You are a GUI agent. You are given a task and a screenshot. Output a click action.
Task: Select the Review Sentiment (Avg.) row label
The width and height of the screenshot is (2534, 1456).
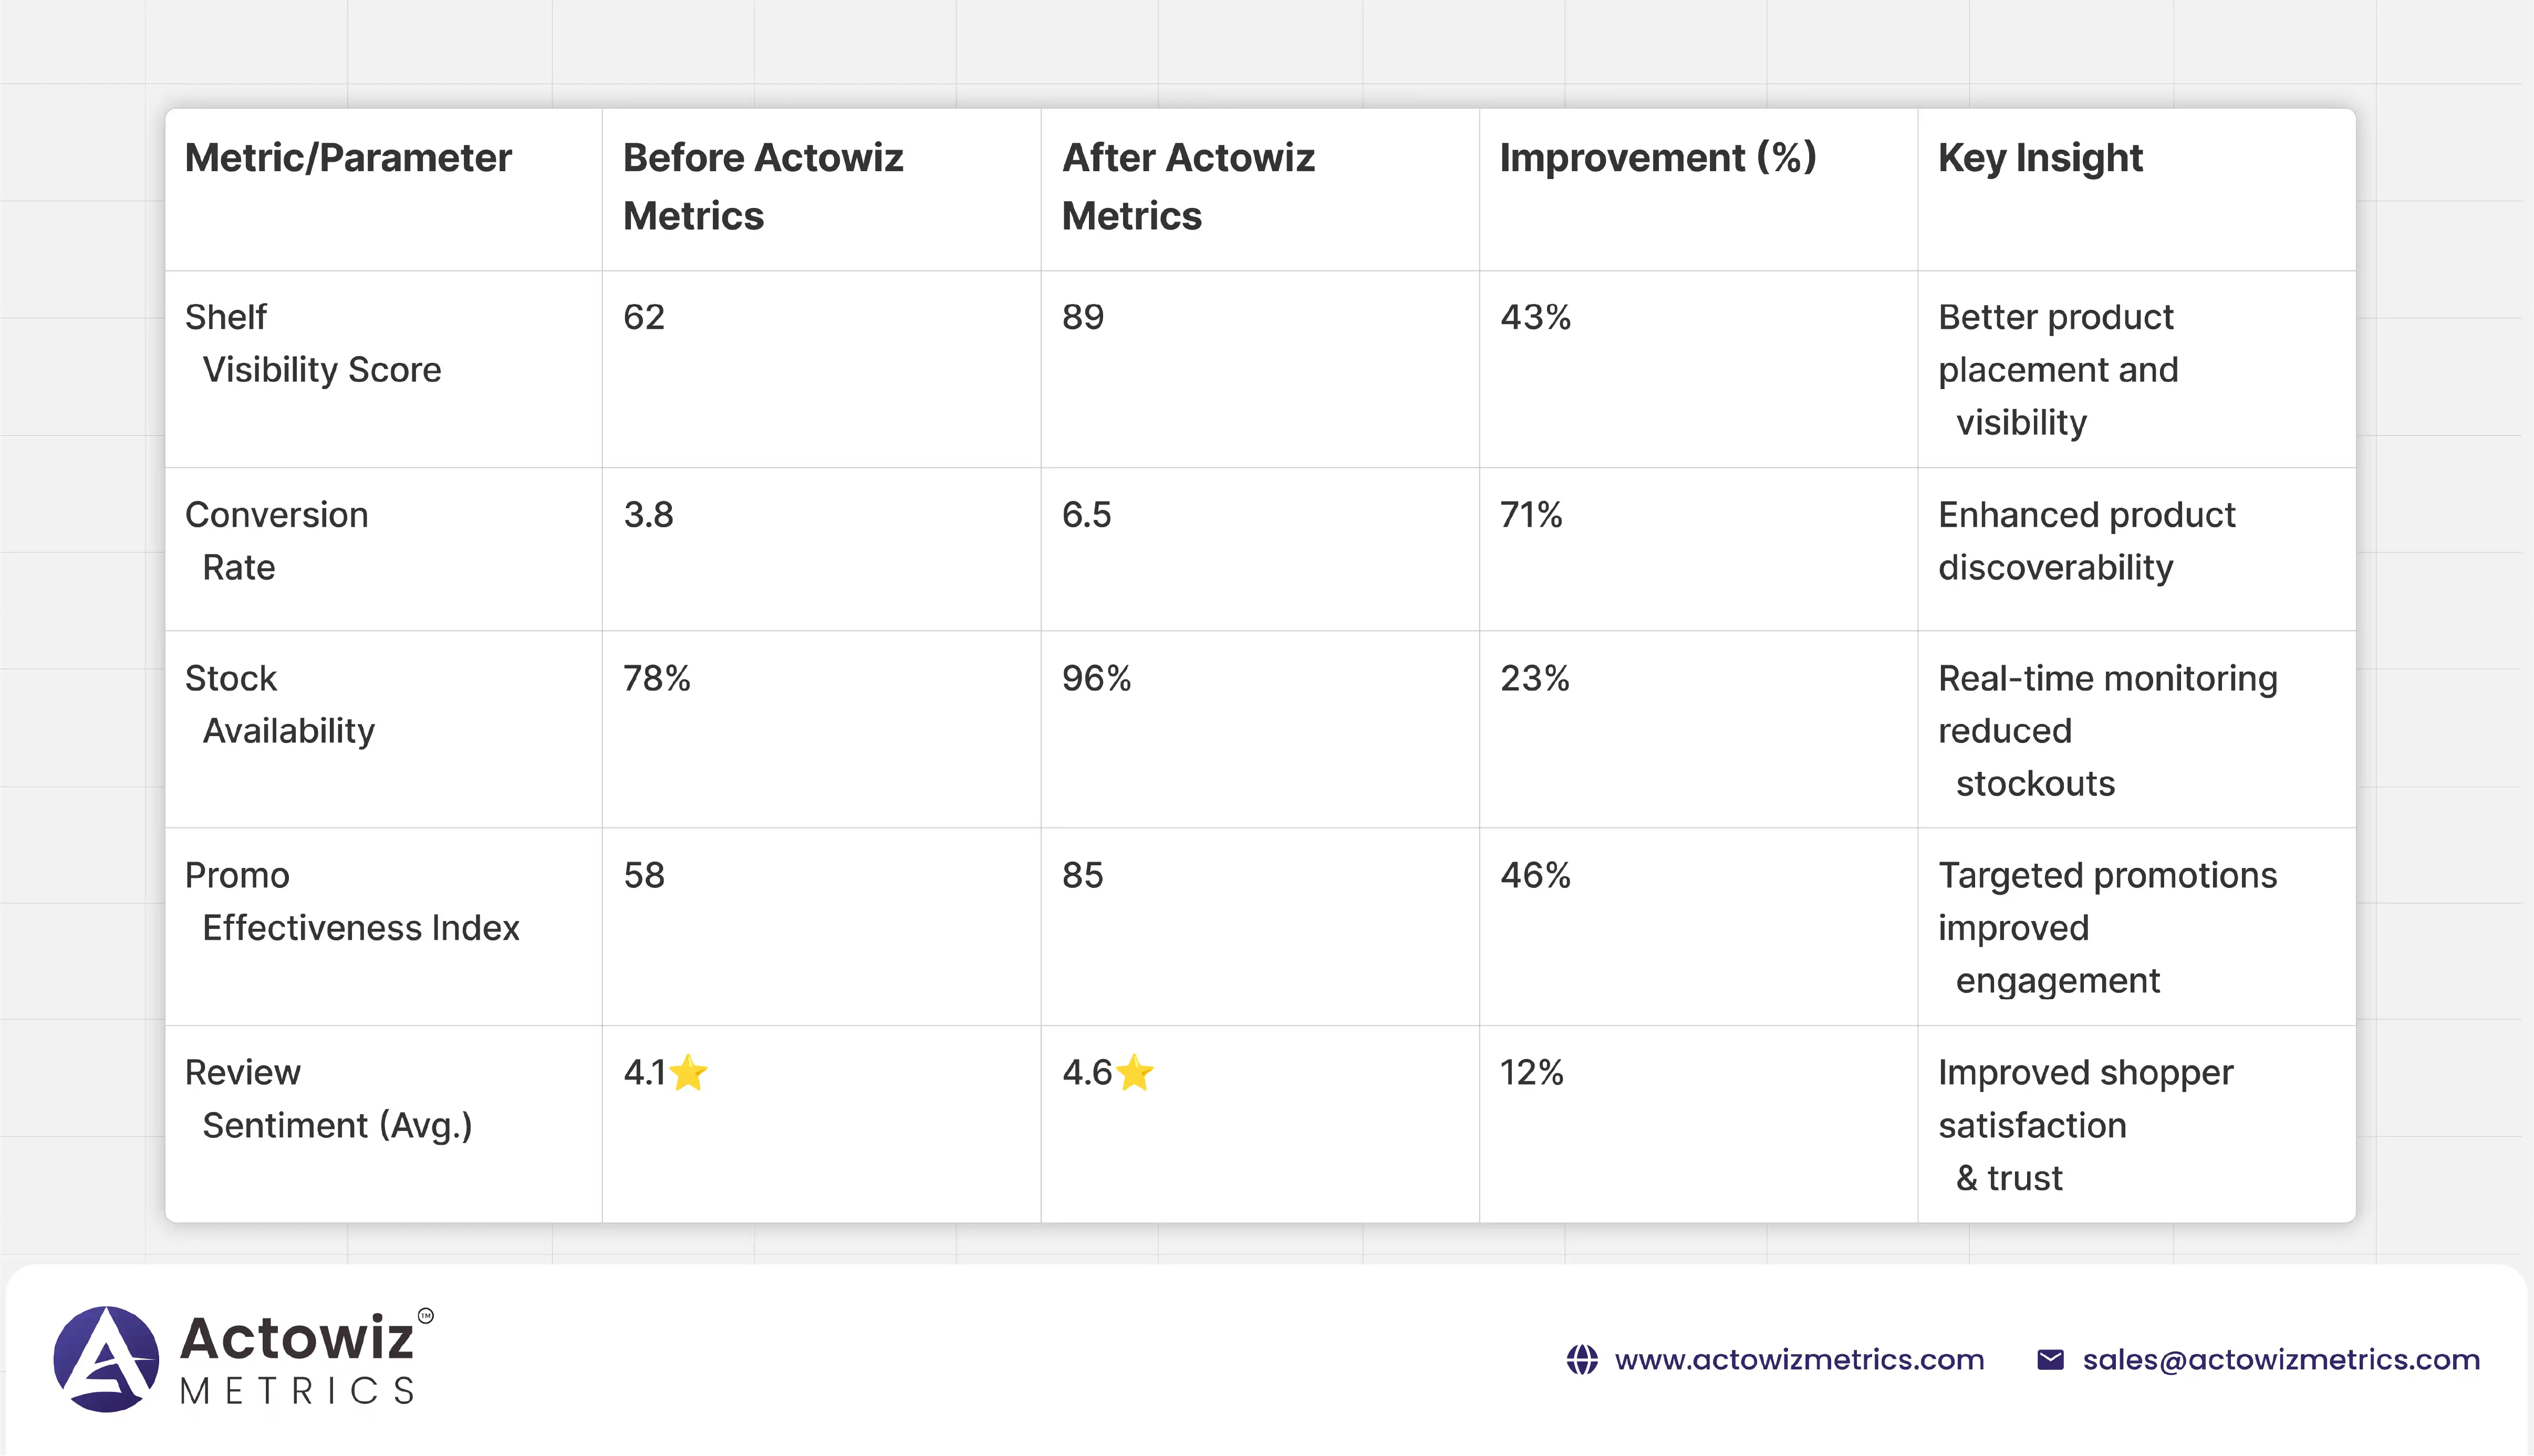pos(328,1099)
